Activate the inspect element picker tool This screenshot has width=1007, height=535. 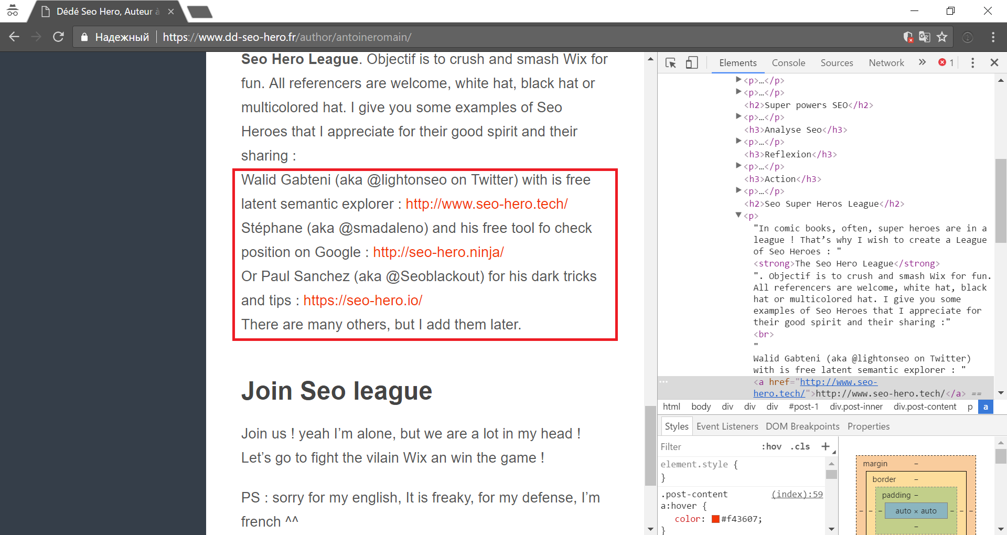(671, 63)
